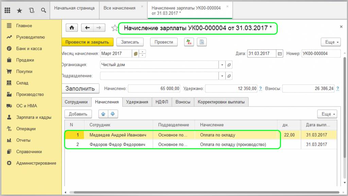
Task: Navigate forward with the right arrow
Action: pos(99,28)
